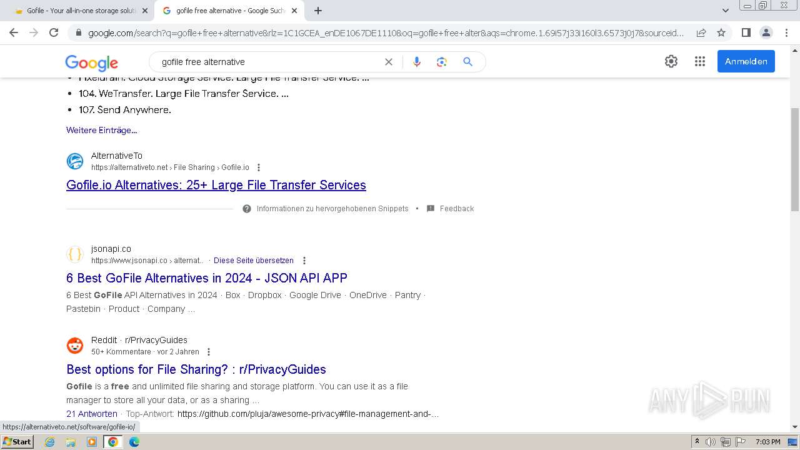This screenshot has height=450, width=800.
Task: Expand Weitere Einträge list
Action: [101, 130]
